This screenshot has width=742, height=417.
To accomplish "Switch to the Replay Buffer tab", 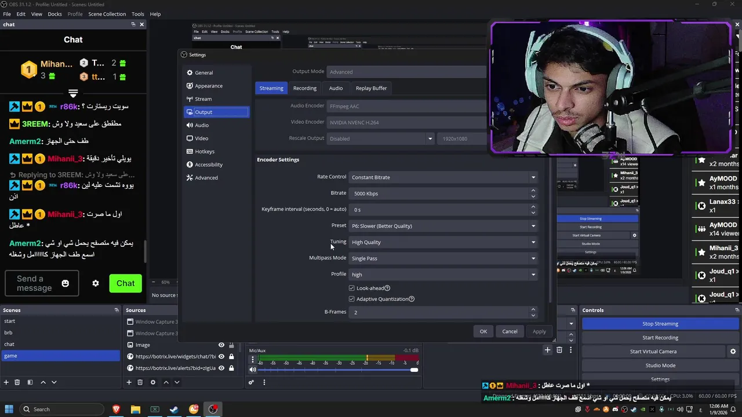I will 371,88.
